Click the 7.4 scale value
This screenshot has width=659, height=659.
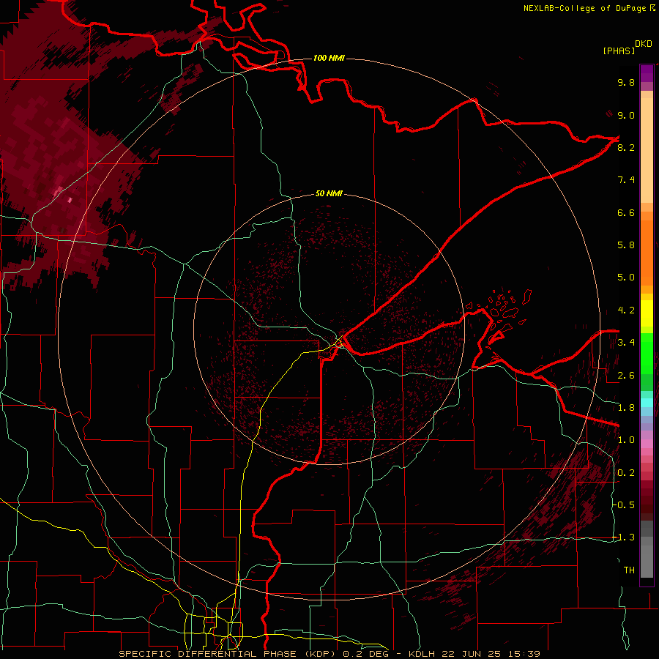(x=626, y=180)
